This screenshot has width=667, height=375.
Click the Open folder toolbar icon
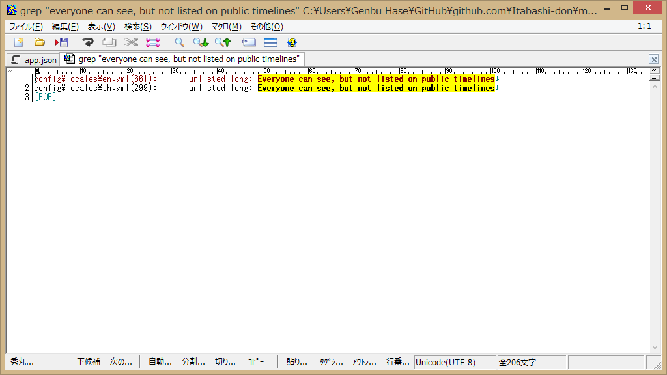tap(40, 42)
